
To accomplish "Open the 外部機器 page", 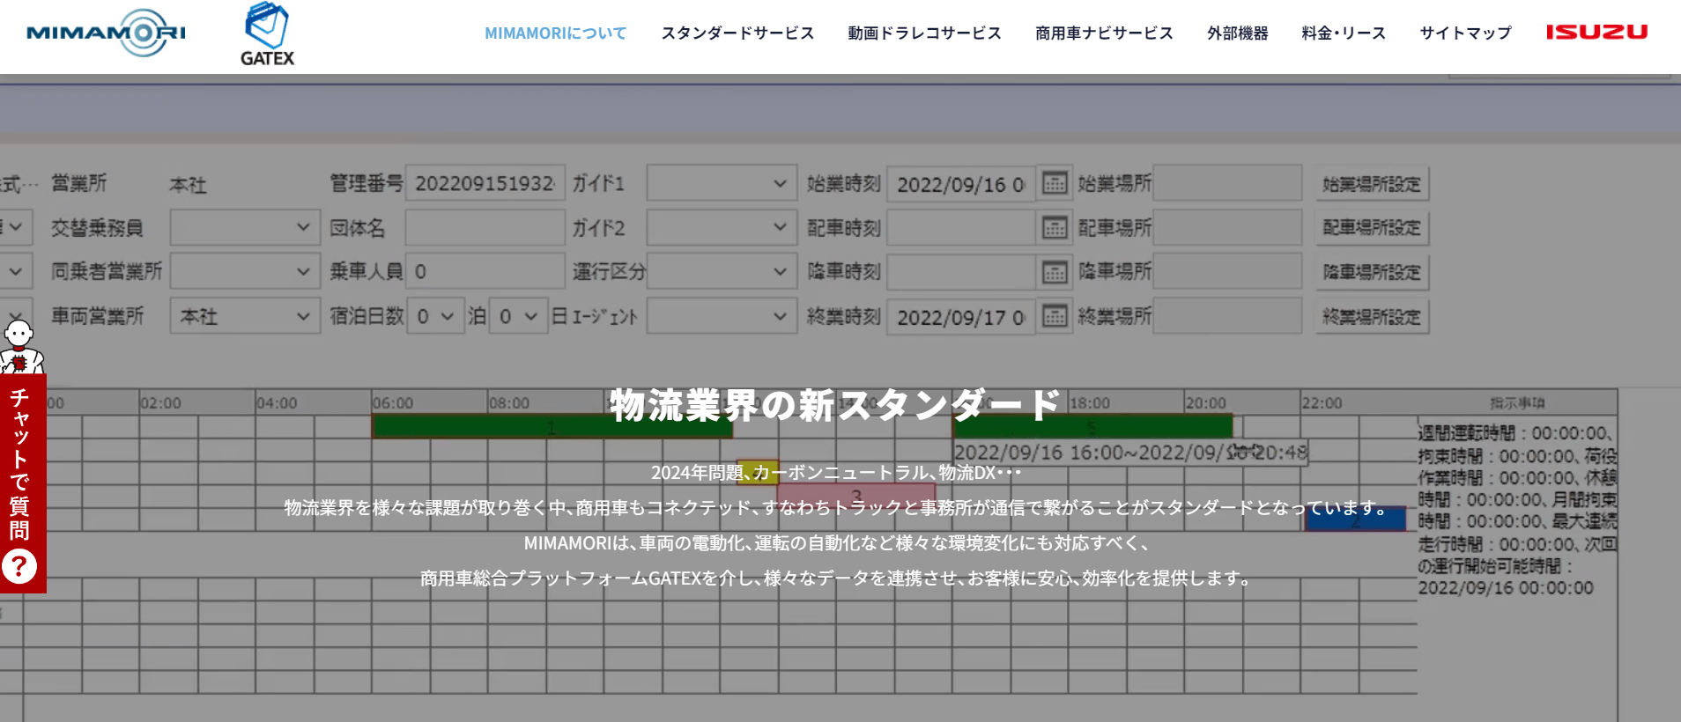I will [1237, 33].
